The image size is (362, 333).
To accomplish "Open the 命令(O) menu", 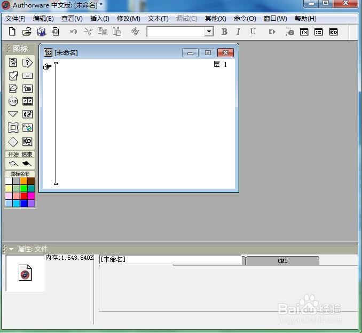I will tap(245, 19).
